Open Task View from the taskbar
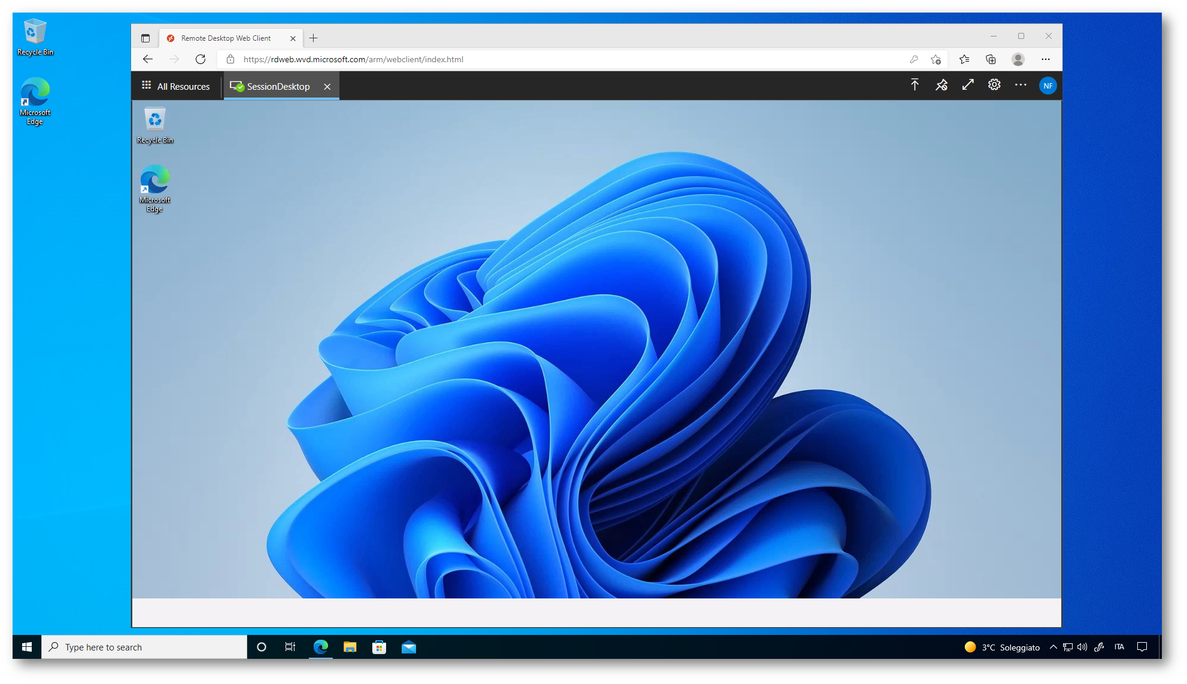Image resolution: width=1187 pixels, height=684 pixels. coord(290,647)
